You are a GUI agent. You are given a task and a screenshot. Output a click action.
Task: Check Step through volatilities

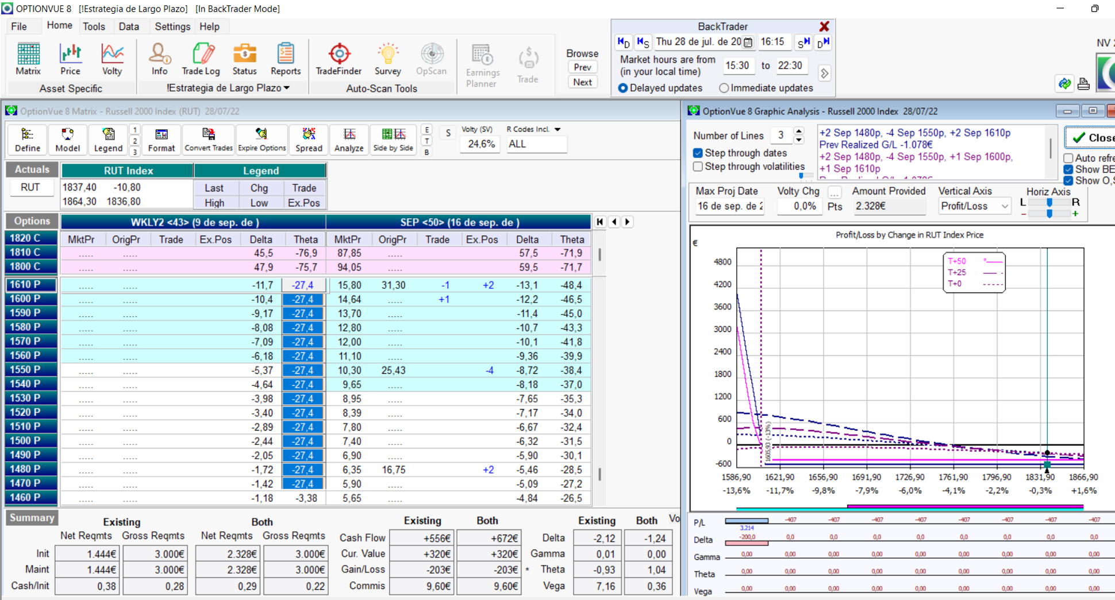pyautogui.click(x=698, y=167)
